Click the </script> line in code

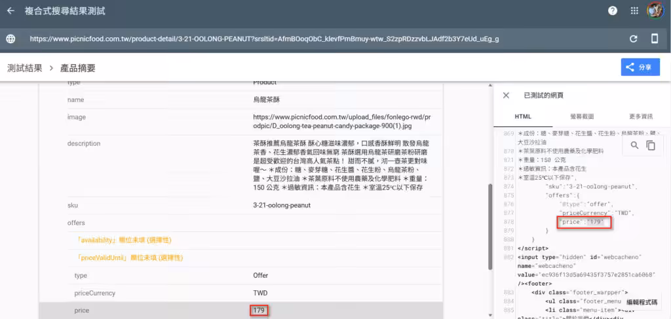point(533,248)
